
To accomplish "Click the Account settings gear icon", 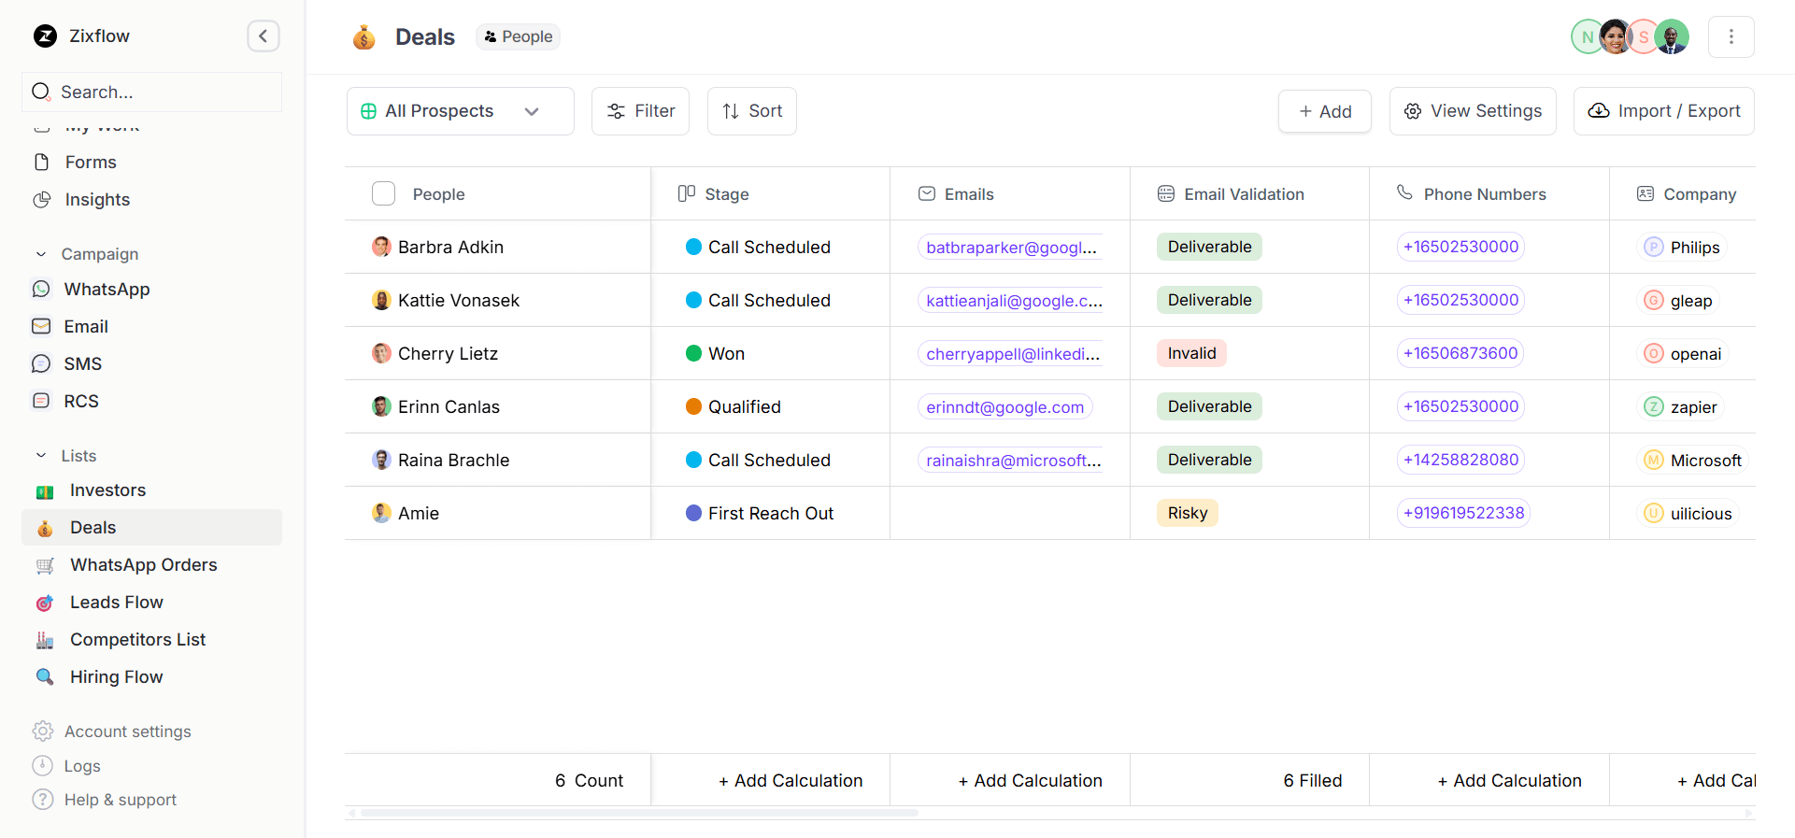I will (43, 731).
